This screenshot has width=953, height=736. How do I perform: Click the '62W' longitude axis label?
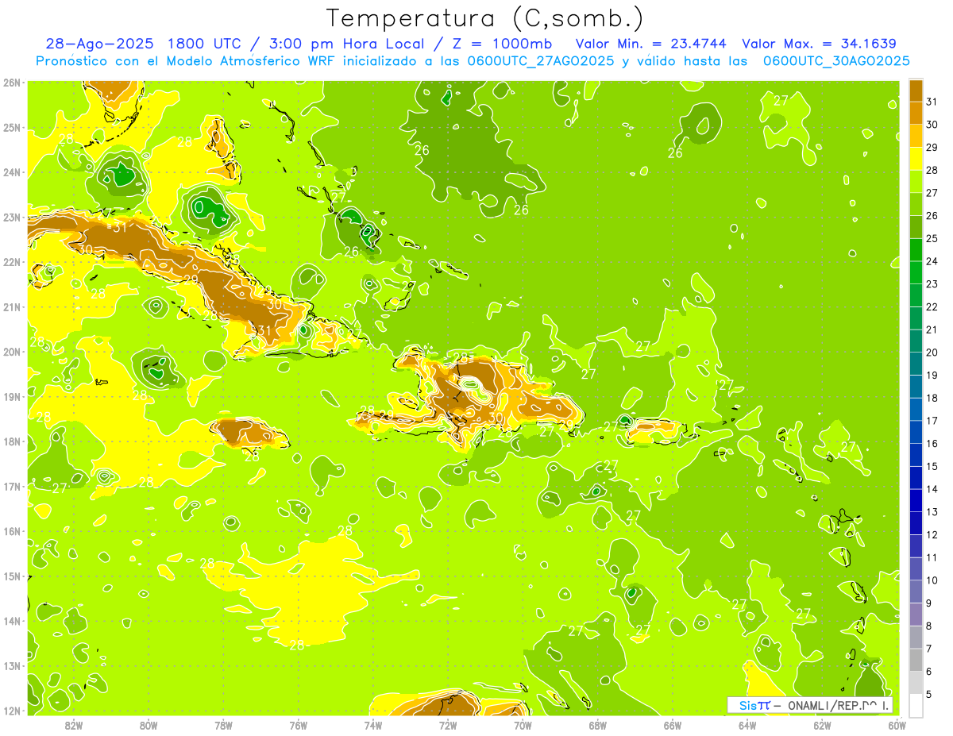click(823, 725)
